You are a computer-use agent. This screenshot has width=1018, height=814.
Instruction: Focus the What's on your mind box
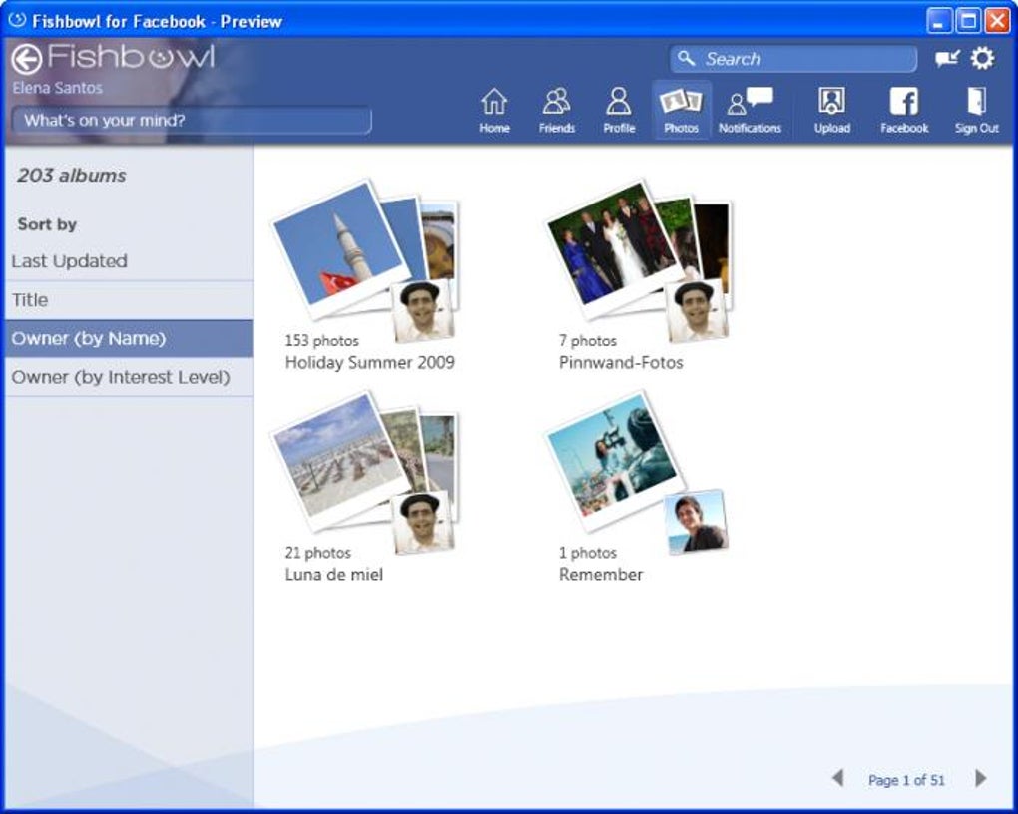192,120
